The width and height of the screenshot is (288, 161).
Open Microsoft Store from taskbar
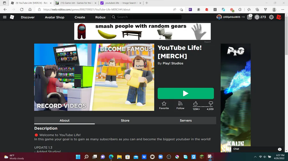[127, 157]
